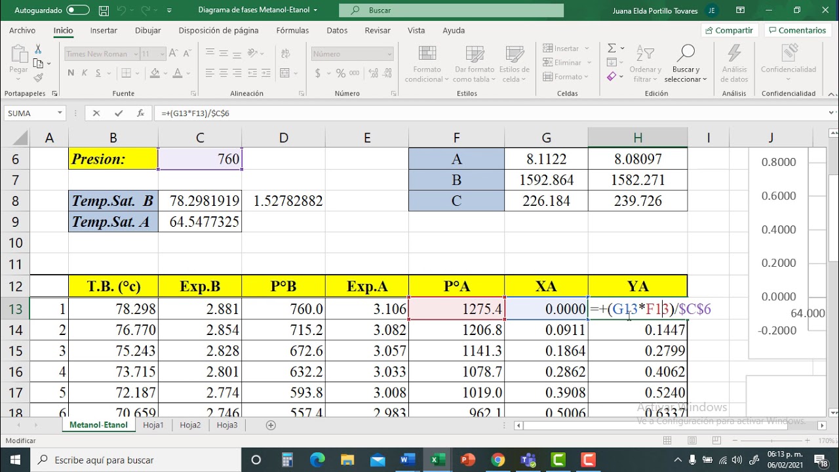Screen dimensions: 839x472
Task: Switch to the Fórmulas ribbon tab
Action: (292, 30)
